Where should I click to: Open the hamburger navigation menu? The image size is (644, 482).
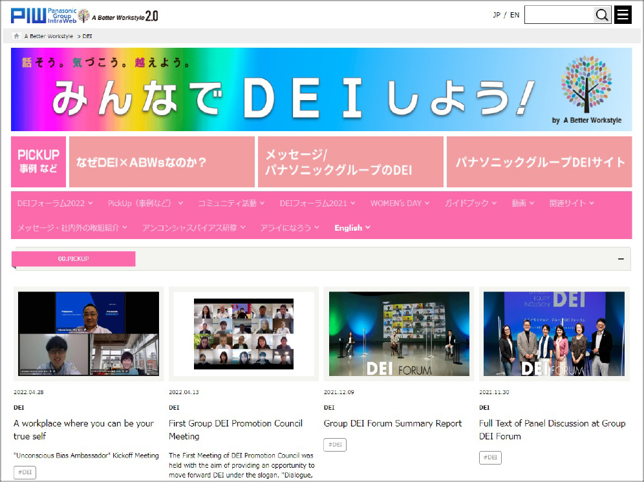click(x=623, y=14)
